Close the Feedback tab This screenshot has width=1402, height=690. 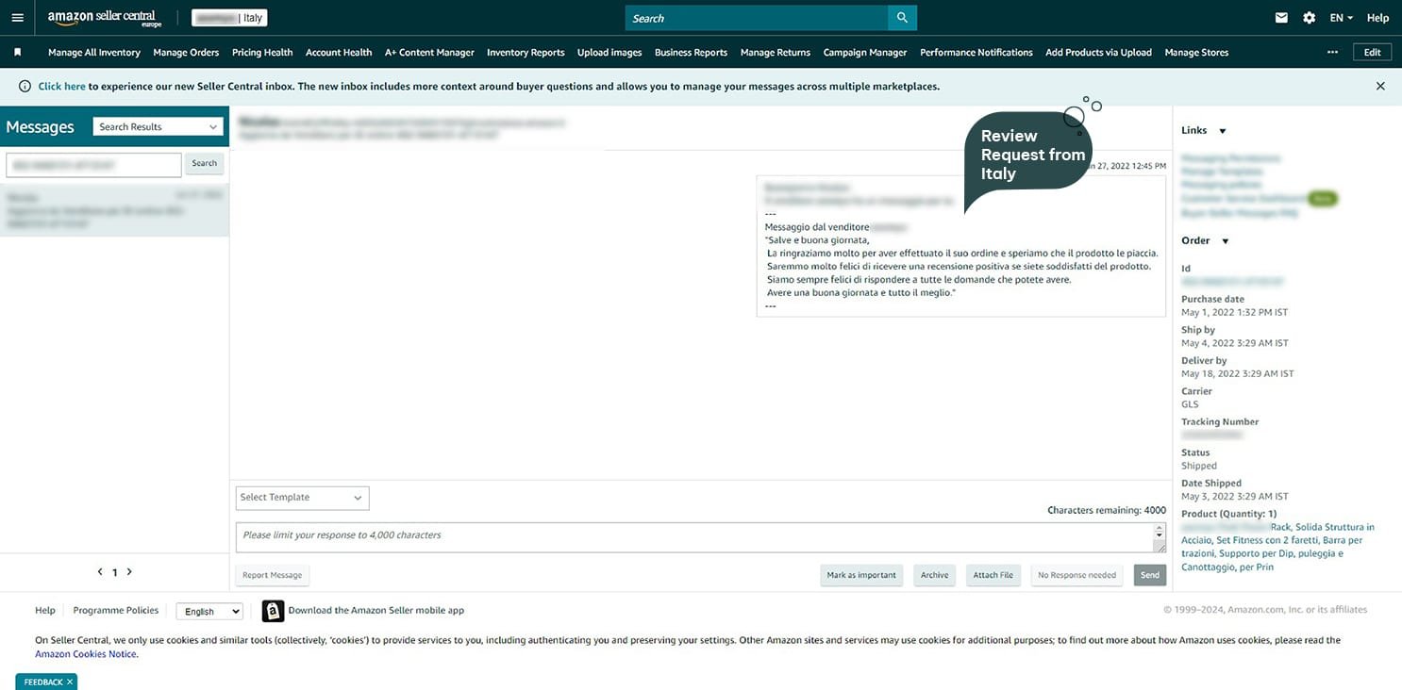(70, 682)
